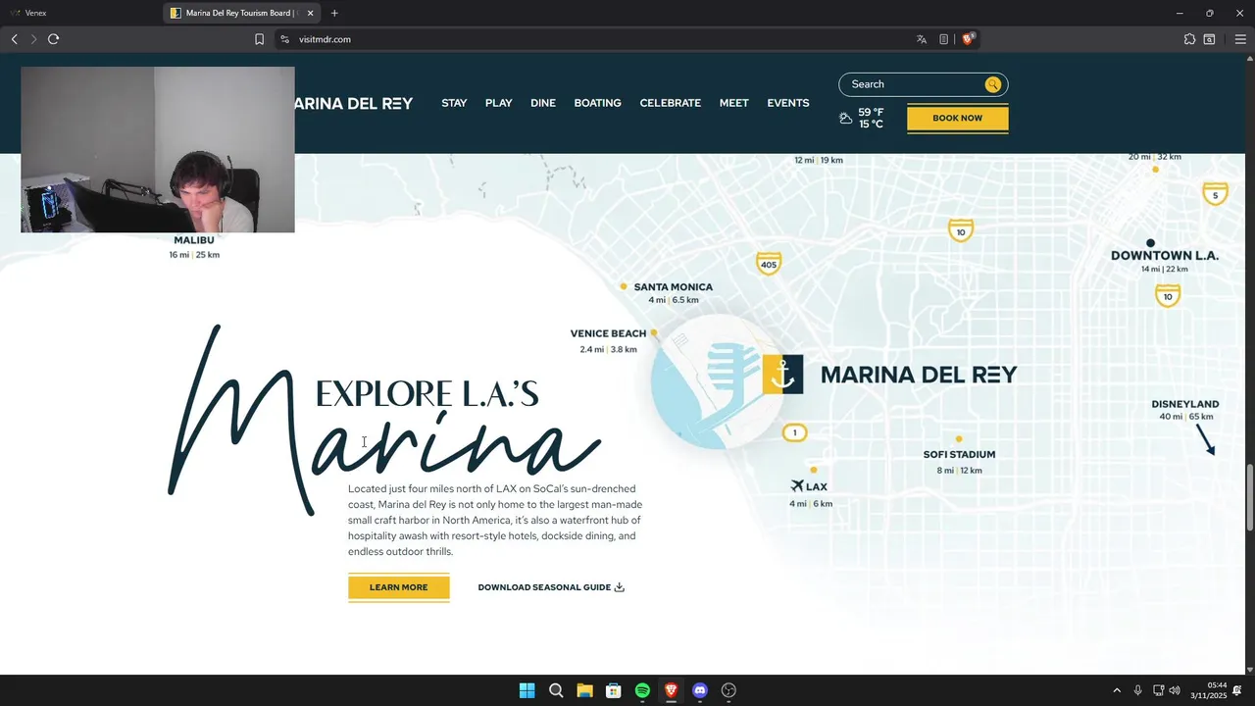1255x706 pixels.
Task: Open the STAY menu
Action: pyautogui.click(x=454, y=103)
